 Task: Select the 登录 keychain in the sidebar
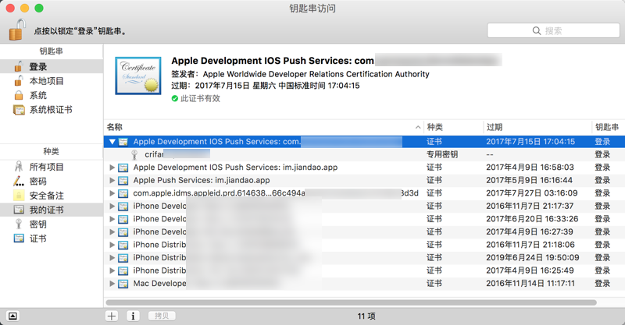pyautogui.click(x=52, y=66)
